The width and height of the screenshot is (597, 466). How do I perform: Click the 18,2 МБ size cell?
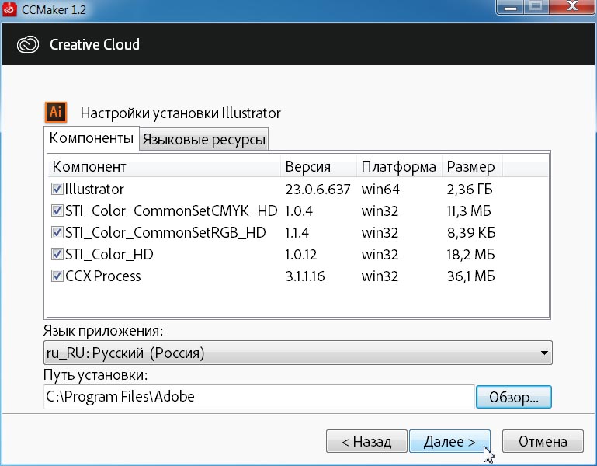(471, 254)
